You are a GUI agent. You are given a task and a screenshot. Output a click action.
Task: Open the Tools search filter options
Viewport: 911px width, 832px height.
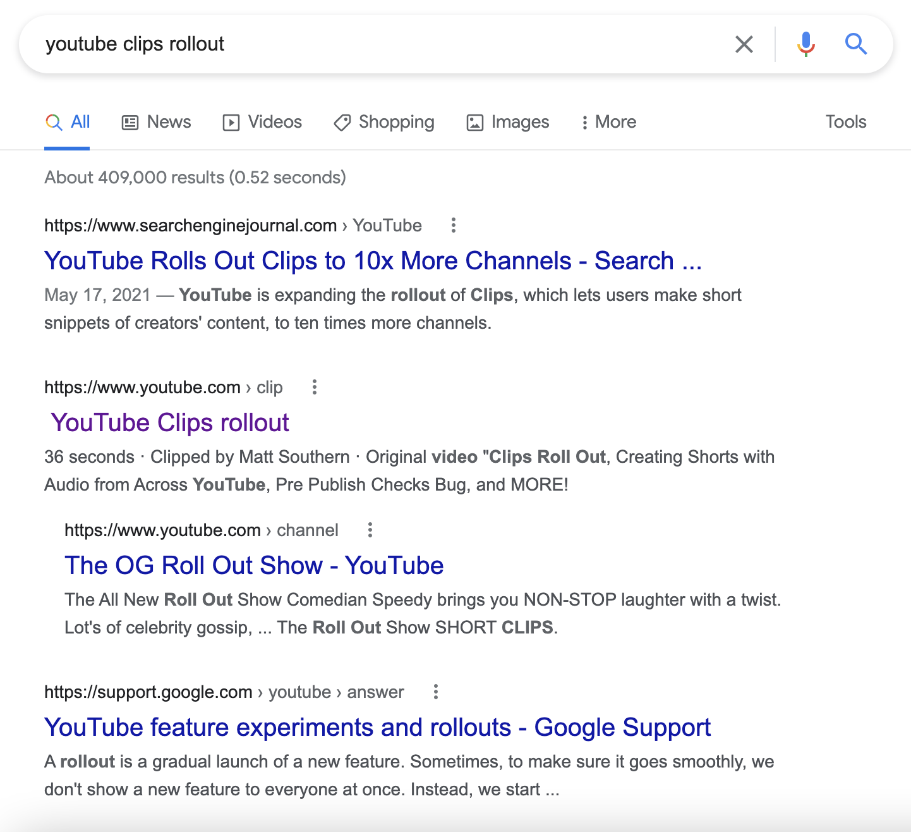click(x=846, y=122)
